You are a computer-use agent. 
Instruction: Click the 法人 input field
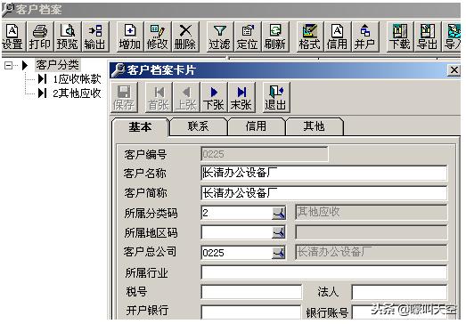399,292
